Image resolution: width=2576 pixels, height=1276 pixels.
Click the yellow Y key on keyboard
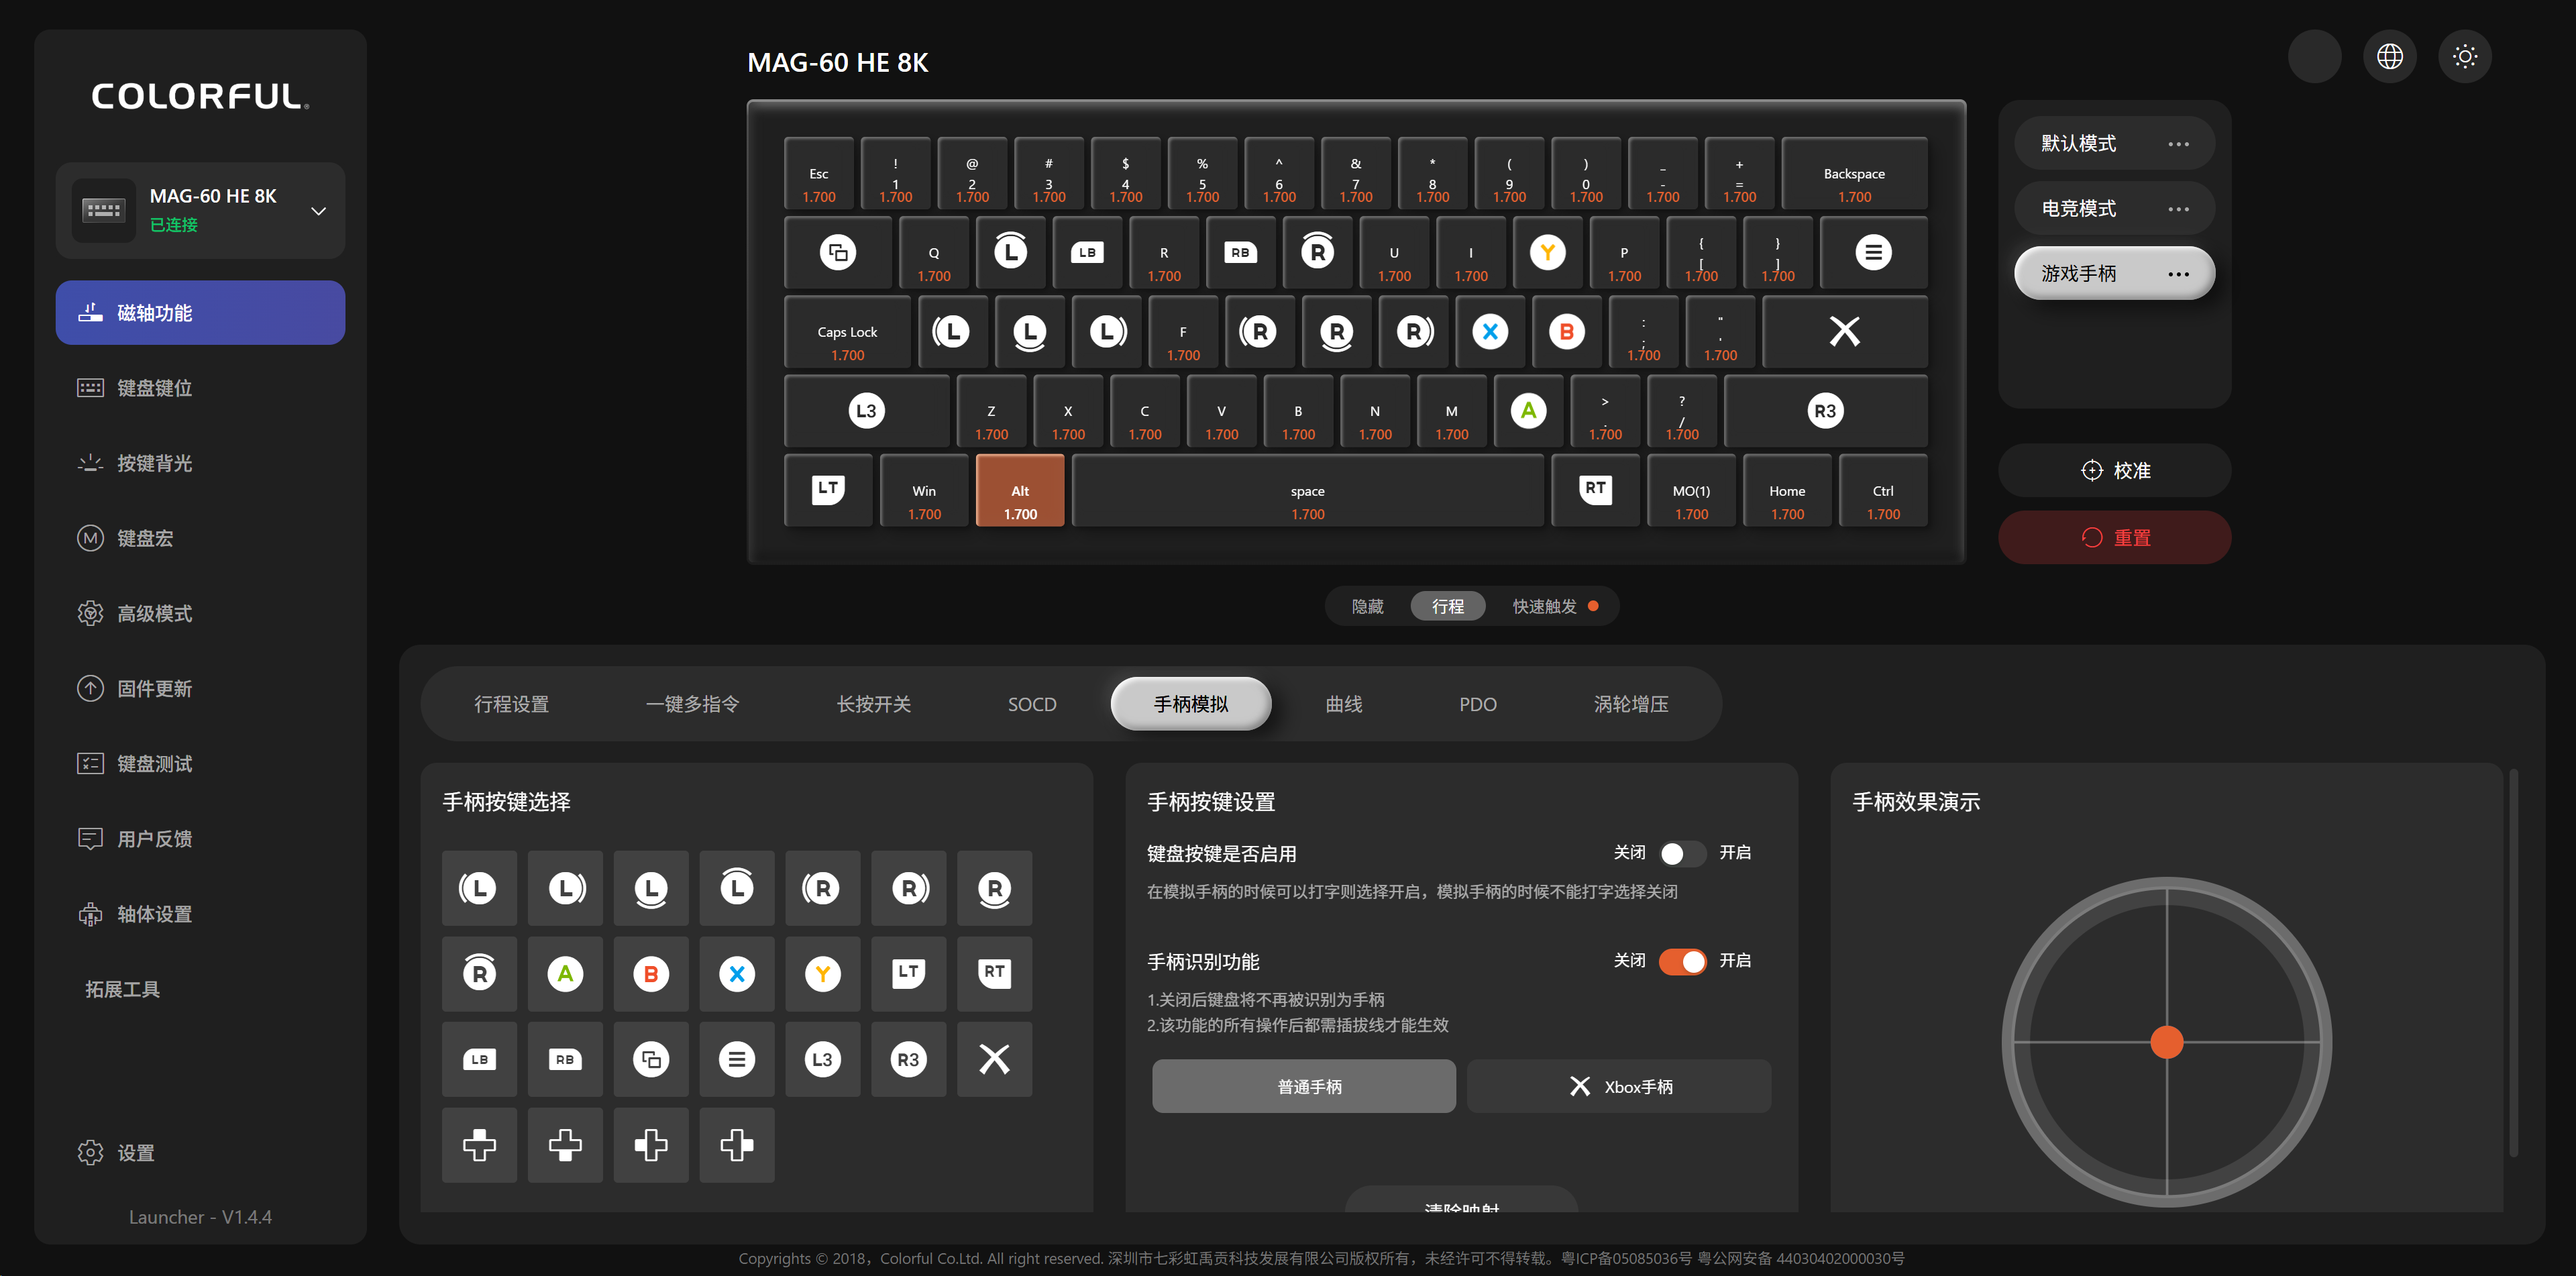(1547, 253)
